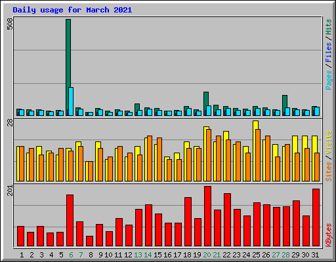336x262 pixels.
Task: Click day label 2 on x-axis
Action: pos(31,255)
